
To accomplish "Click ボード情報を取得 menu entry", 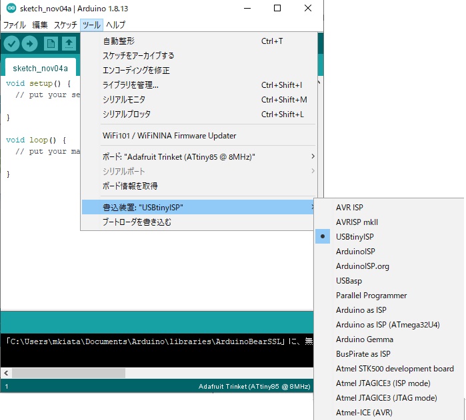I will (199, 186).
